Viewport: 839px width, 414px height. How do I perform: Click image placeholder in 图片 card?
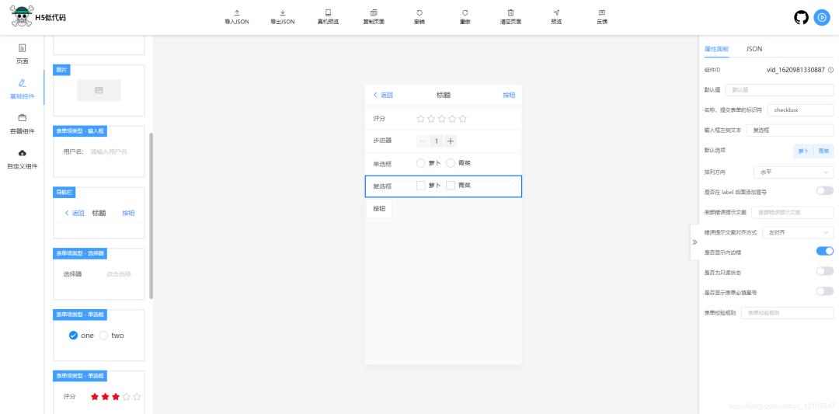click(99, 90)
